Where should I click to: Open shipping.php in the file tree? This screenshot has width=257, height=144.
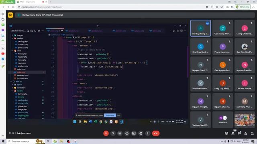pos(23,116)
